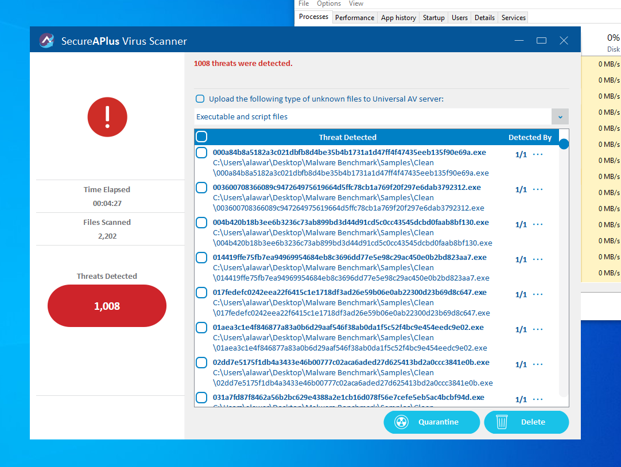Open more options for 003600708366 threat row

(x=538, y=189)
